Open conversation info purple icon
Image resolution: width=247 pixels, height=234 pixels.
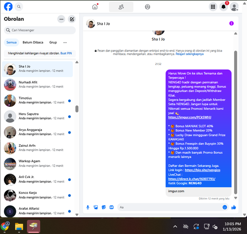click(231, 23)
